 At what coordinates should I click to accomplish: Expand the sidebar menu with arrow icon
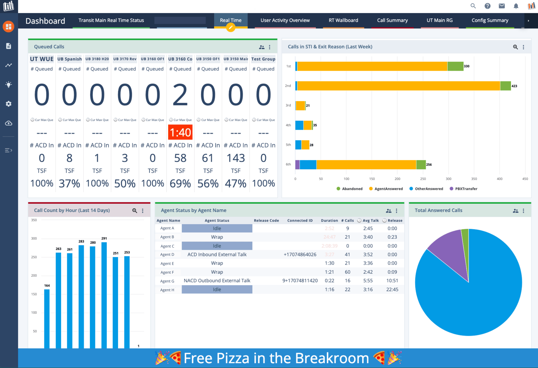point(9,150)
